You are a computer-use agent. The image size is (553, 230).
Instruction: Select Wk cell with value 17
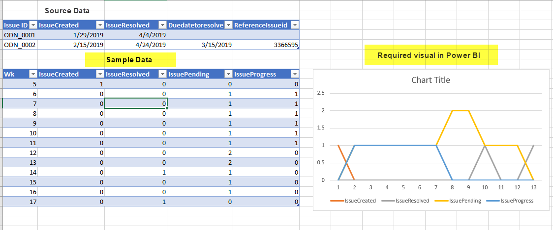20,202
